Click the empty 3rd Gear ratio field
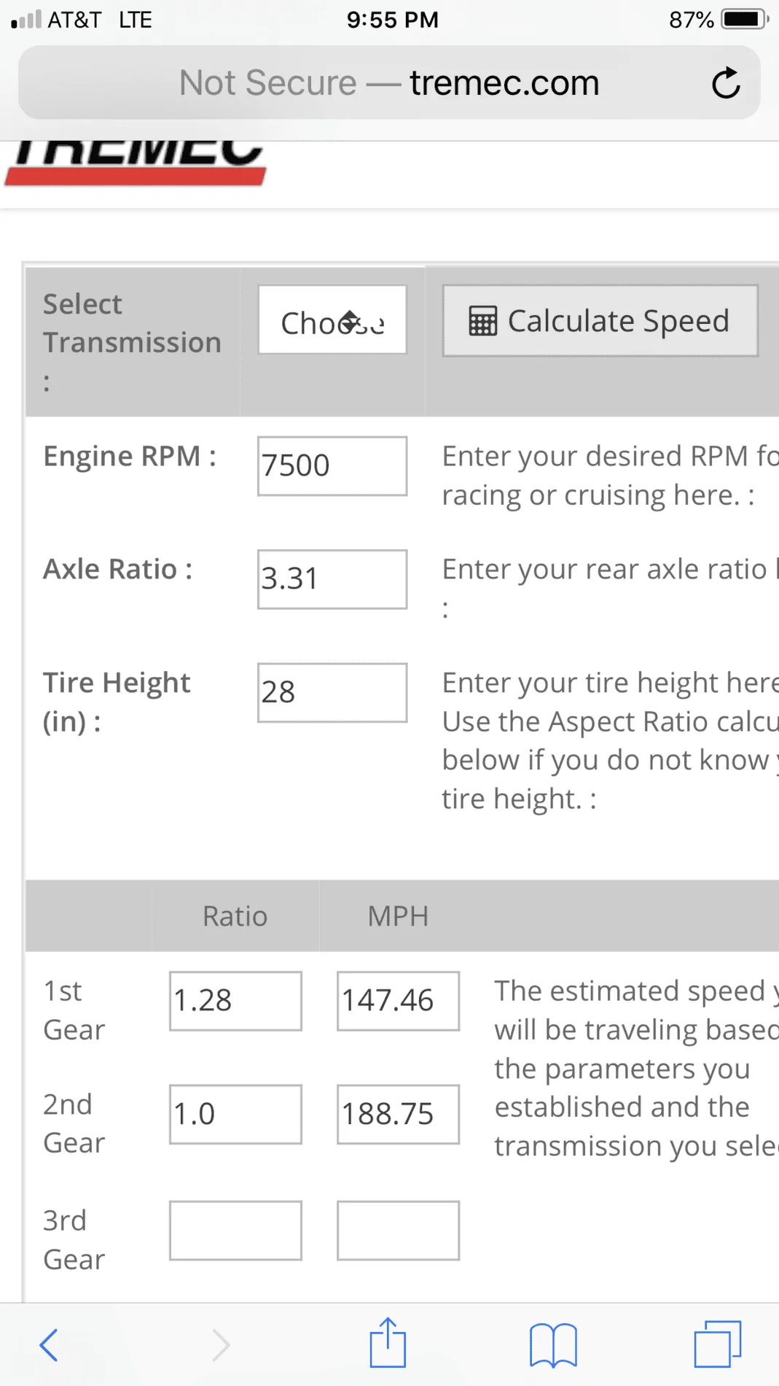779x1386 pixels. click(x=235, y=1231)
